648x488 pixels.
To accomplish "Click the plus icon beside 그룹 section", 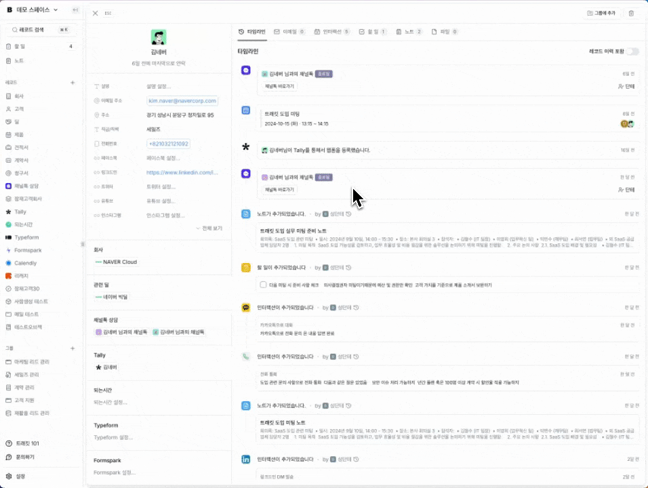I will pyautogui.click(x=73, y=348).
